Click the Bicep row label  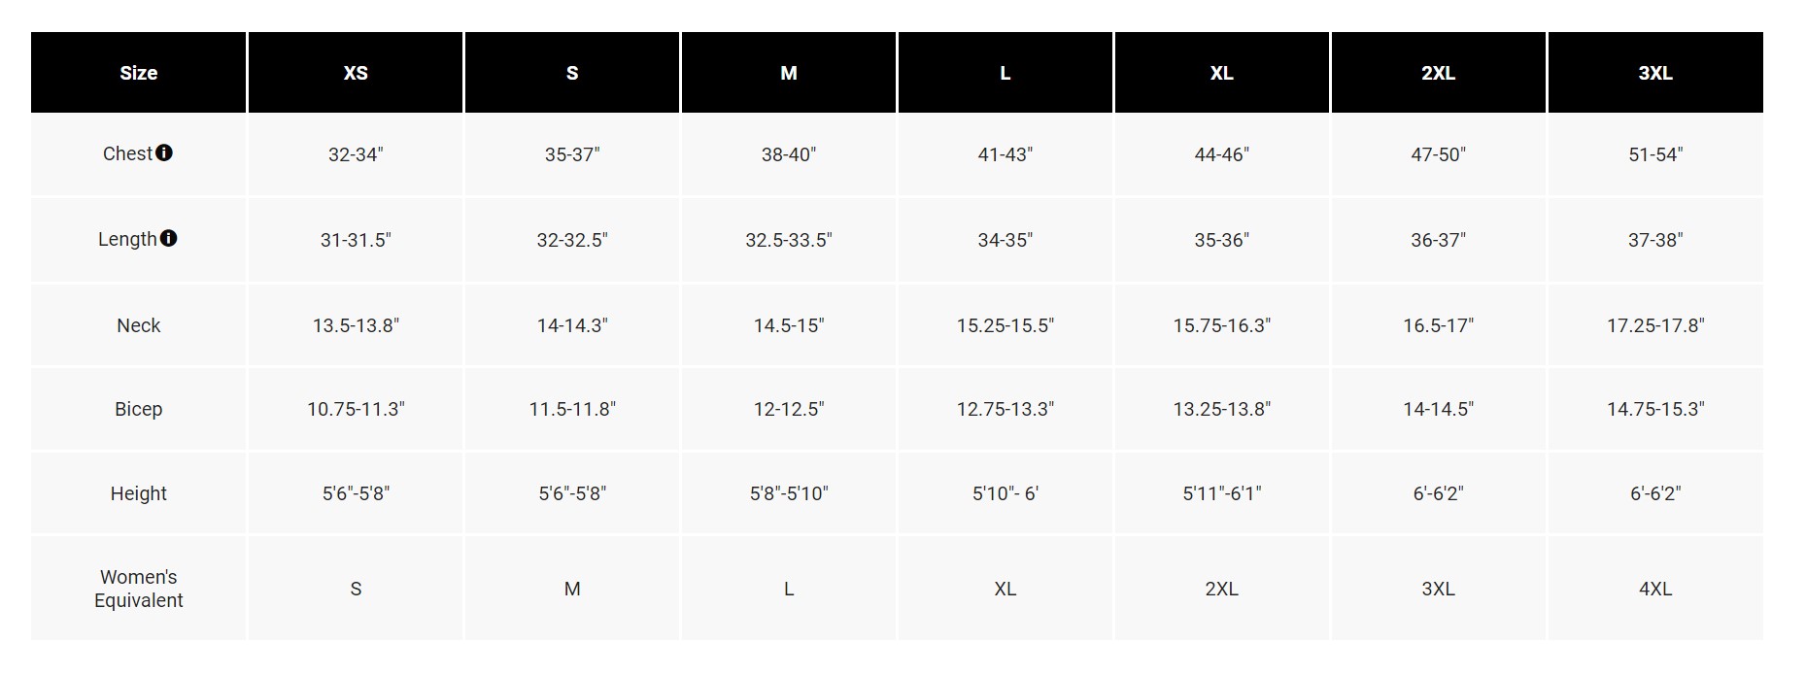coord(139,409)
